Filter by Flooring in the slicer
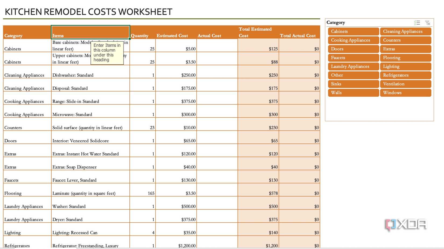 [406, 57]
